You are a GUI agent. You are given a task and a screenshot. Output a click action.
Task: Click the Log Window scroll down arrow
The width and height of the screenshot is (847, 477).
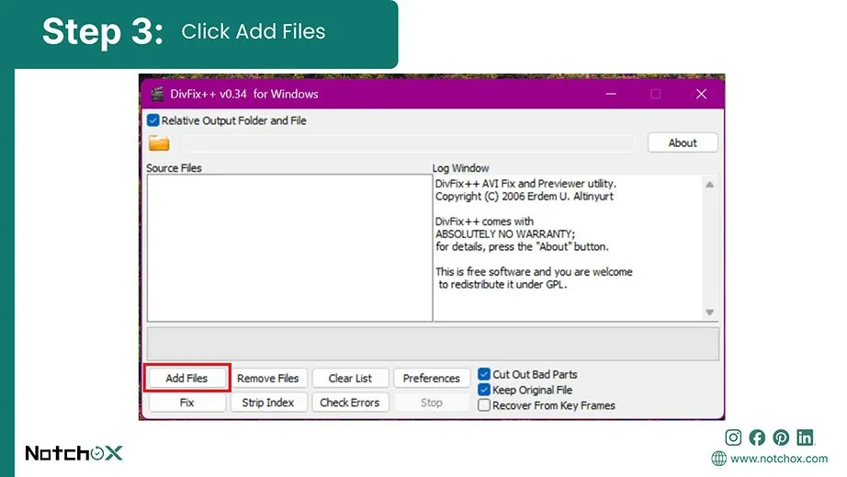tap(710, 312)
